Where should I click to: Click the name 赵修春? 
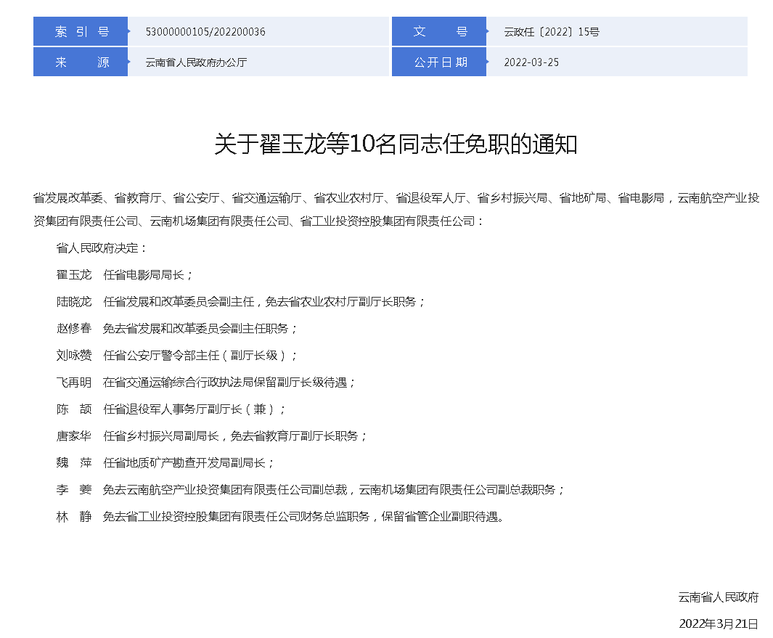tap(74, 329)
